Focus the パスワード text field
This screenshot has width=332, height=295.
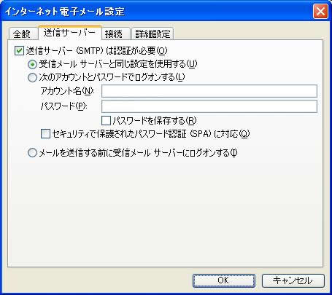click(209, 106)
